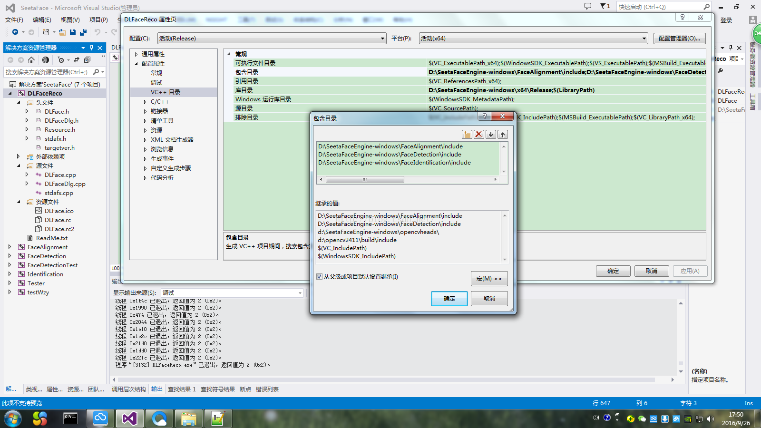Select the FaceIdentification\include path line
Viewport: 761px width, 428px height.
tap(395, 163)
